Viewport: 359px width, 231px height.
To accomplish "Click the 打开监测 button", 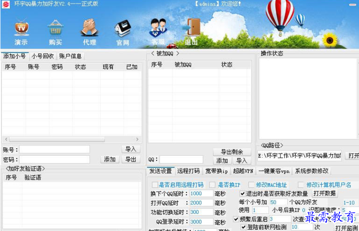I will [x=347, y=227].
